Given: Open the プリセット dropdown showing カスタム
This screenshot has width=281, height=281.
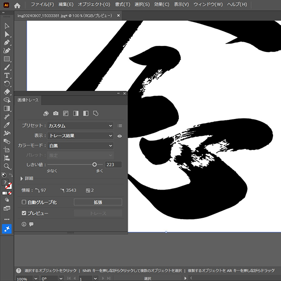Looking at the screenshot, I should pos(80,126).
